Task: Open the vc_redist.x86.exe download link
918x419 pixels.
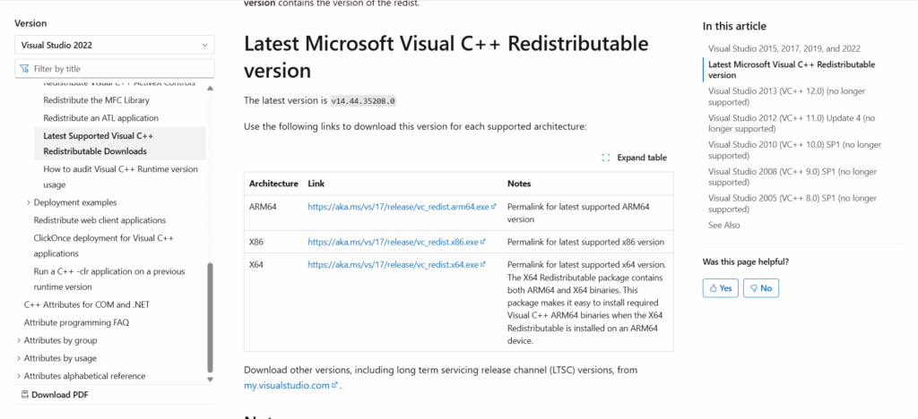Action: pos(394,242)
